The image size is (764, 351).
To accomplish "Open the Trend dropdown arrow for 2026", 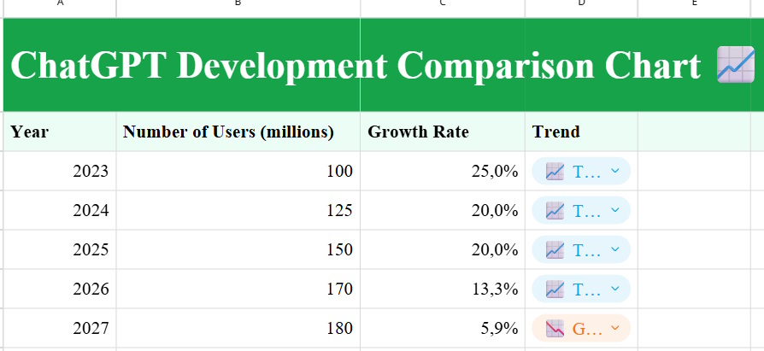I will tap(615, 289).
